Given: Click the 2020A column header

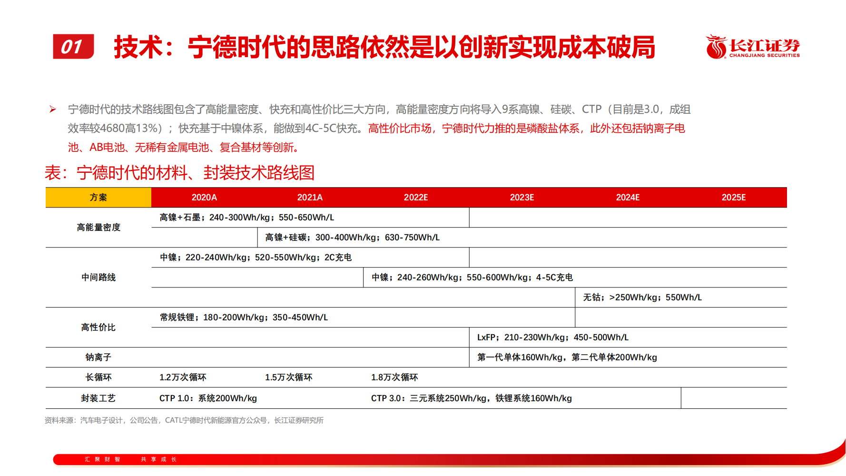Looking at the screenshot, I should (x=204, y=198).
